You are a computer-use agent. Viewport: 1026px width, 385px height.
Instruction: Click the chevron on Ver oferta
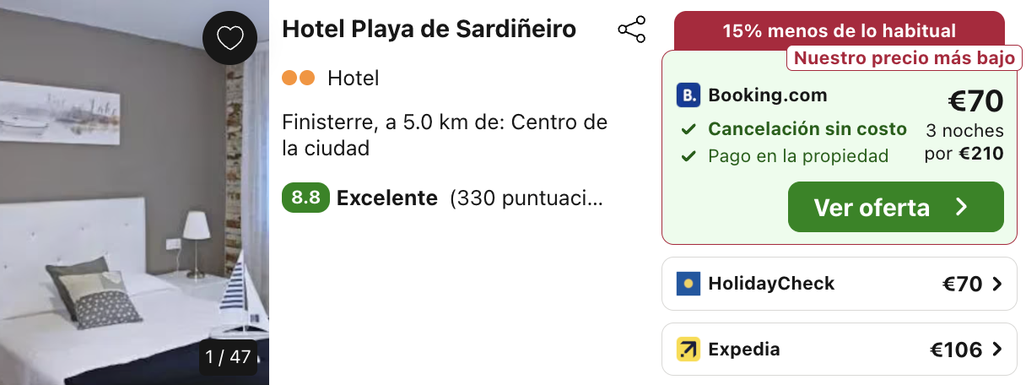961,207
